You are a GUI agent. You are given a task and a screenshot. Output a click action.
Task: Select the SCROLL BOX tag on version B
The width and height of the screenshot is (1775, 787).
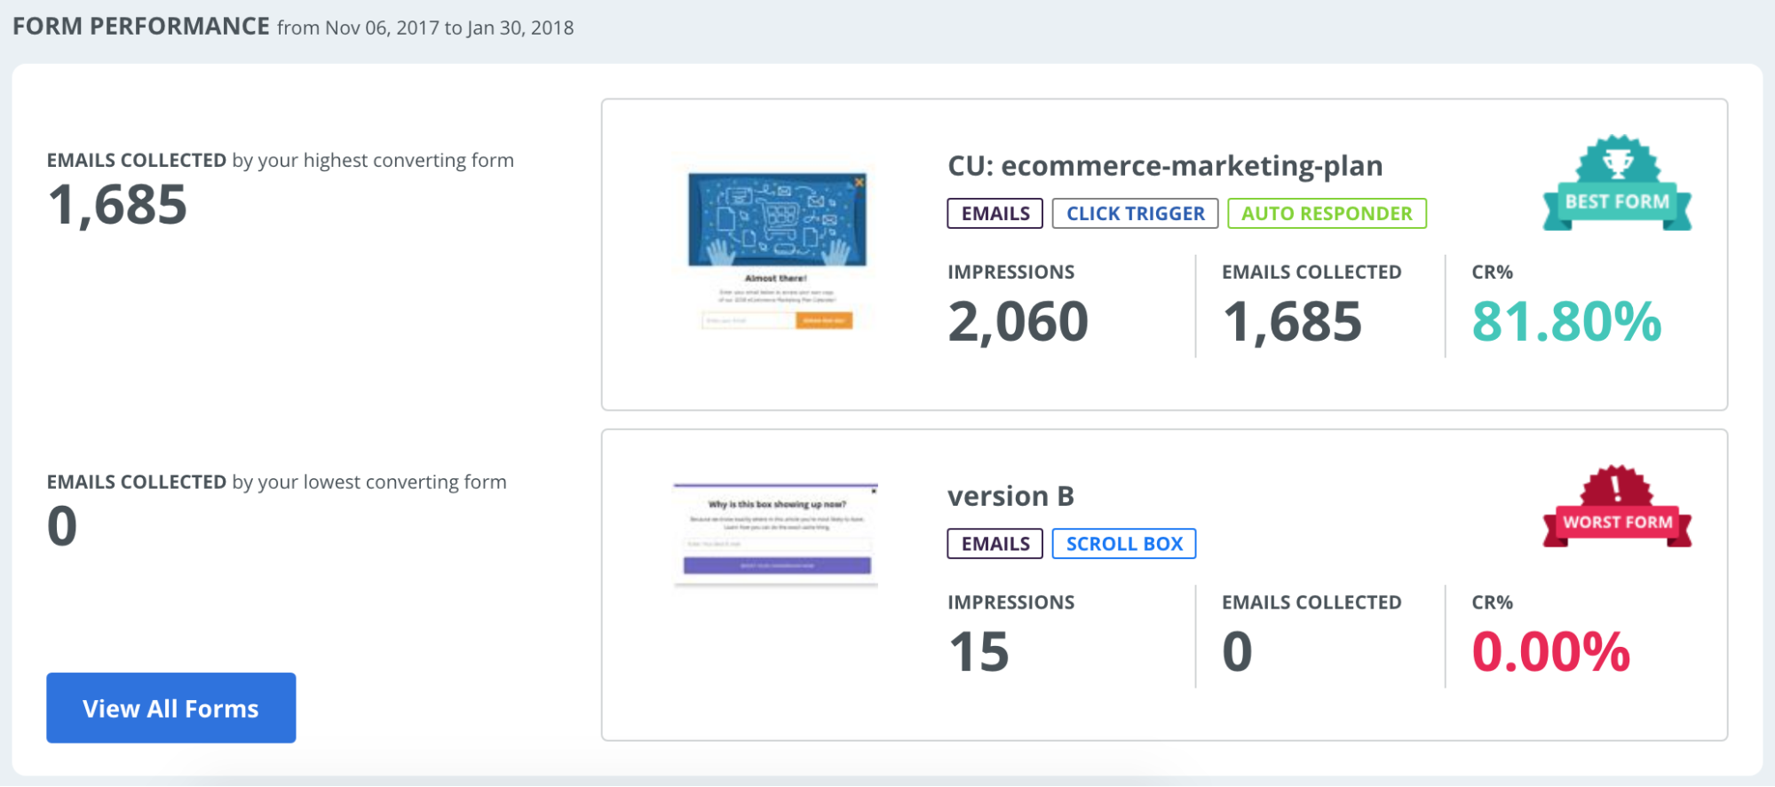tap(1124, 544)
